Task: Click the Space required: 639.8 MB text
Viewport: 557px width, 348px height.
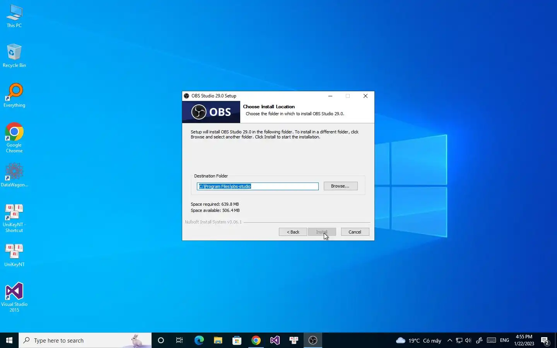Action: [215, 204]
